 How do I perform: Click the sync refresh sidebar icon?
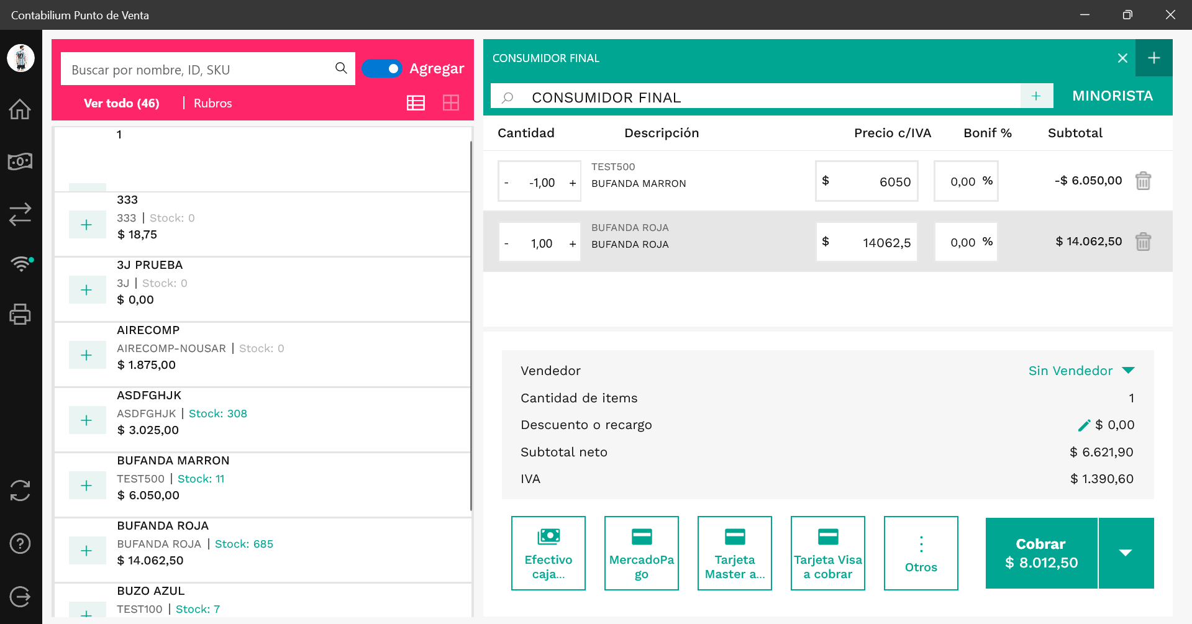(x=20, y=491)
